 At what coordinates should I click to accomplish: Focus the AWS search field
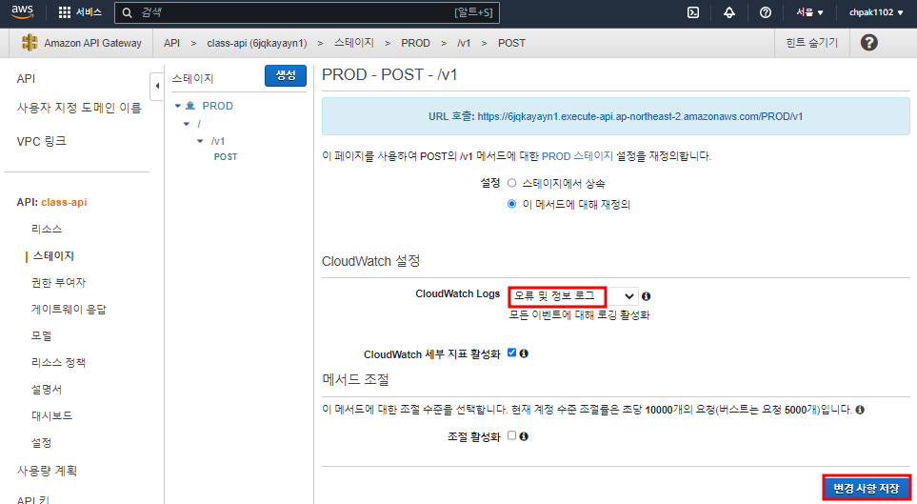coord(307,12)
